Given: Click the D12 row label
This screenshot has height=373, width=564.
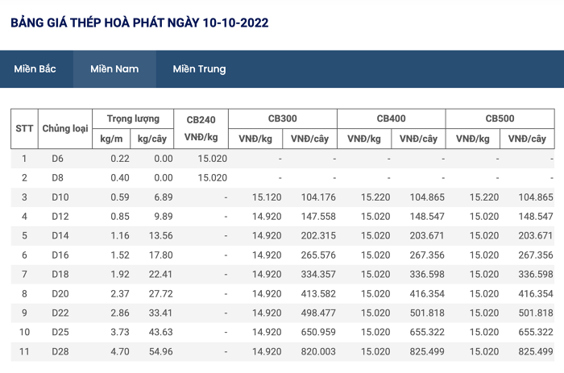Looking at the screenshot, I should pyautogui.click(x=60, y=217).
